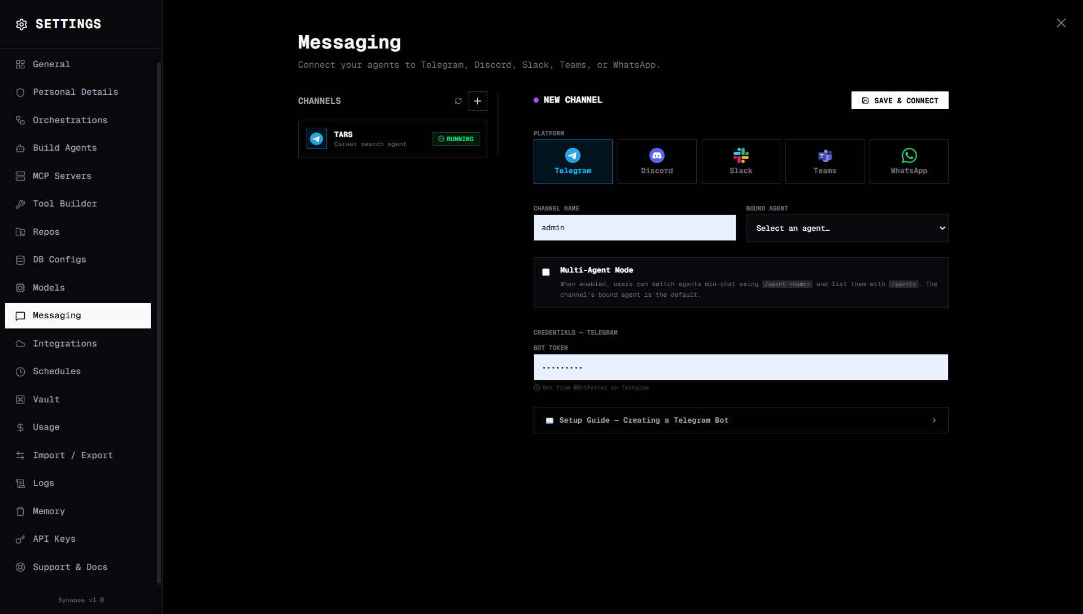Image resolution: width=1083 pixels, height=614 pixels.
Task: Open the Memory section
Action: pyautogui.click(x=78, y=511)
